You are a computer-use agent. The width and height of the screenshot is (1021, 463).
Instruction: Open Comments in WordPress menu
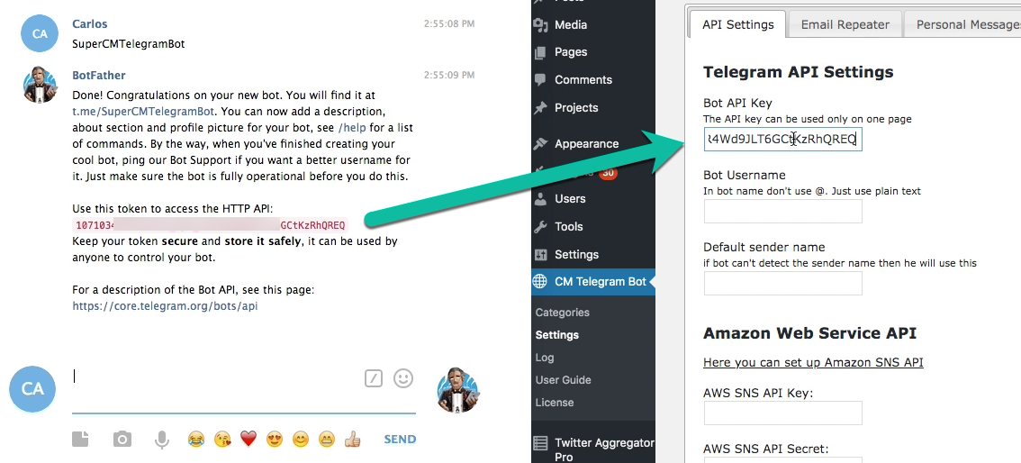point(583,80)
